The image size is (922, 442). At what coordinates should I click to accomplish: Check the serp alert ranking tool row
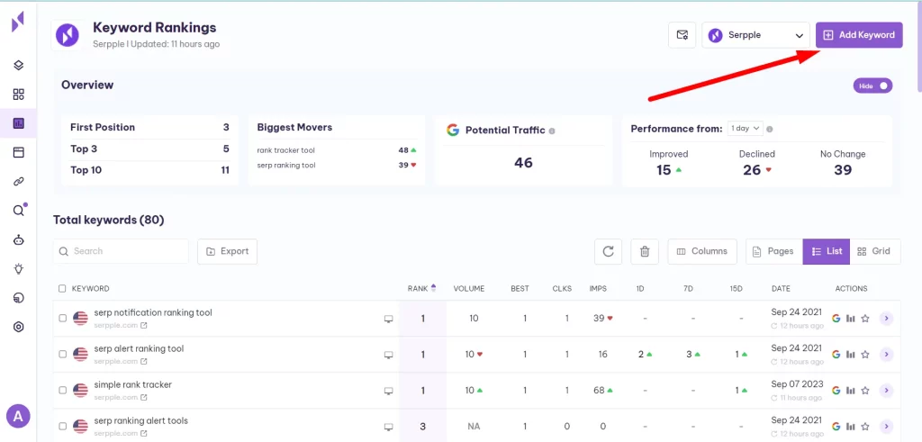pos(62,355)
